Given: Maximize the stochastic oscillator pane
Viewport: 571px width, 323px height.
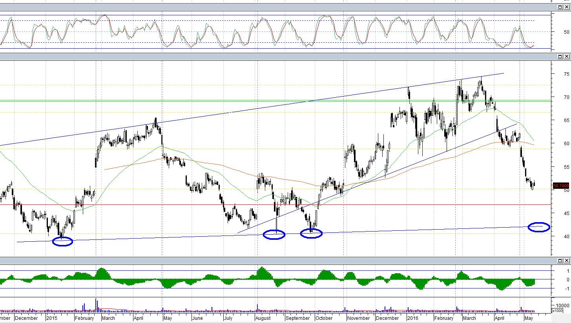Looking at the screenshot, I should click(560, 7).
